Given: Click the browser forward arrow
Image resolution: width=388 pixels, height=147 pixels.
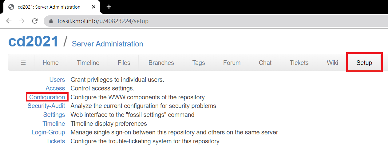Looking at the screenshot, I should tap(22, 21).
